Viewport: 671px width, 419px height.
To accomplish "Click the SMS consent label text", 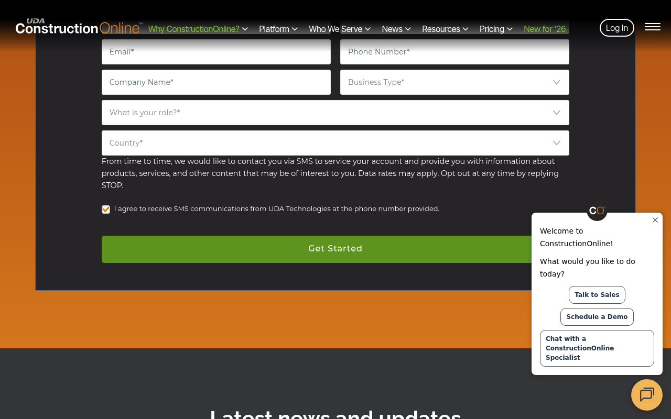I will pyautogui.click(x=277, y=208).
